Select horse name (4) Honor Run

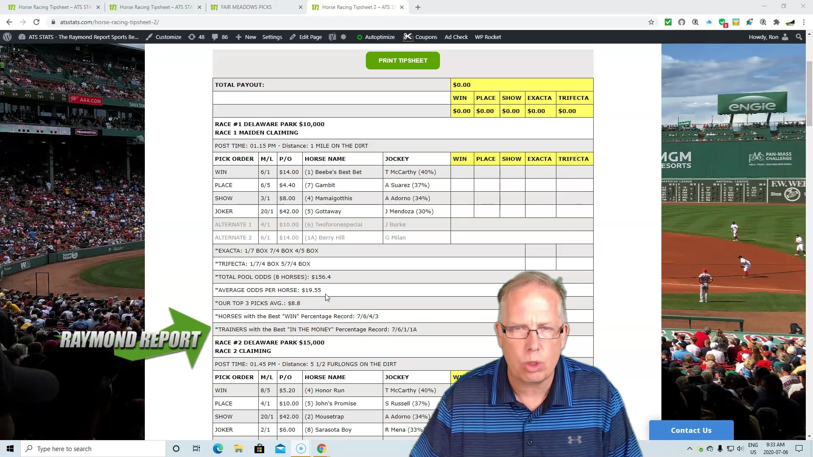[x=324, y=390]
